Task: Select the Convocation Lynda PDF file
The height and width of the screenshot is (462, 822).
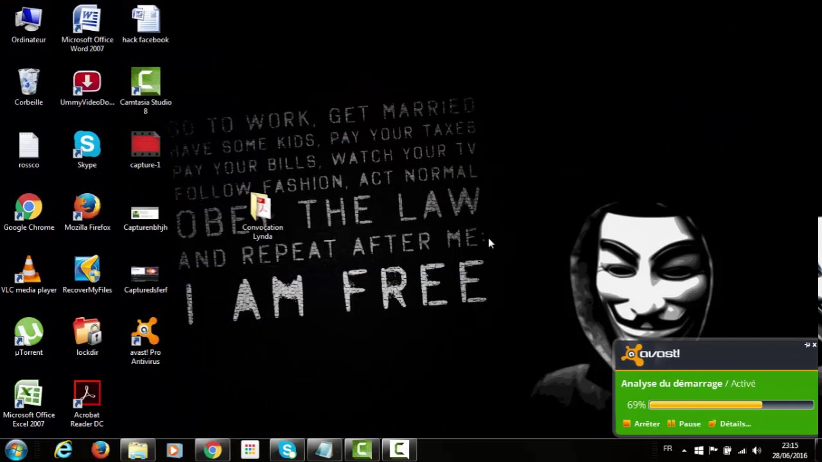Action: click(263, 217)
